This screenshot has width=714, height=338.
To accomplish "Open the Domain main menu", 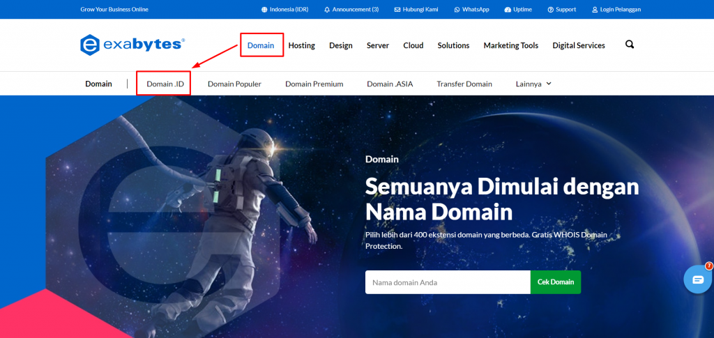I will tap(261, 45).
